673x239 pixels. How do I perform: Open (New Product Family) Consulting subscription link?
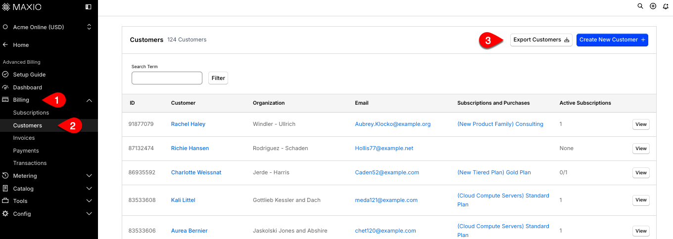click(x=500, y=124)
